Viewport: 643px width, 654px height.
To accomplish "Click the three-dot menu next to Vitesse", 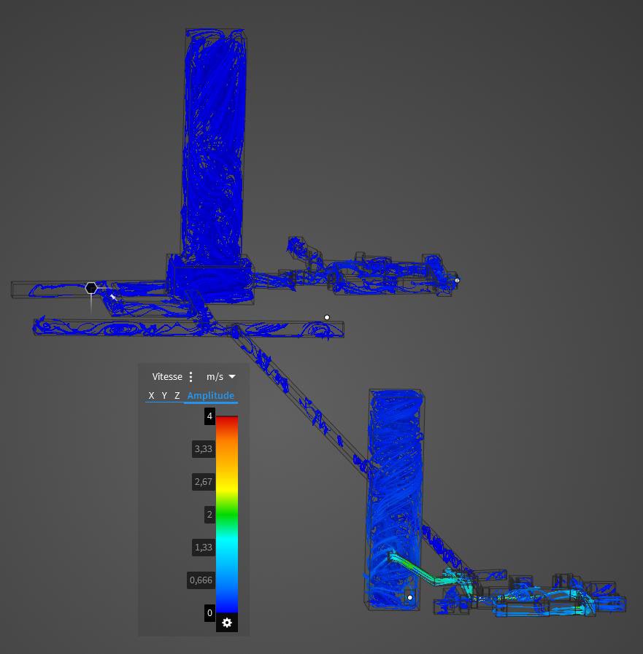I will [191, 377].
